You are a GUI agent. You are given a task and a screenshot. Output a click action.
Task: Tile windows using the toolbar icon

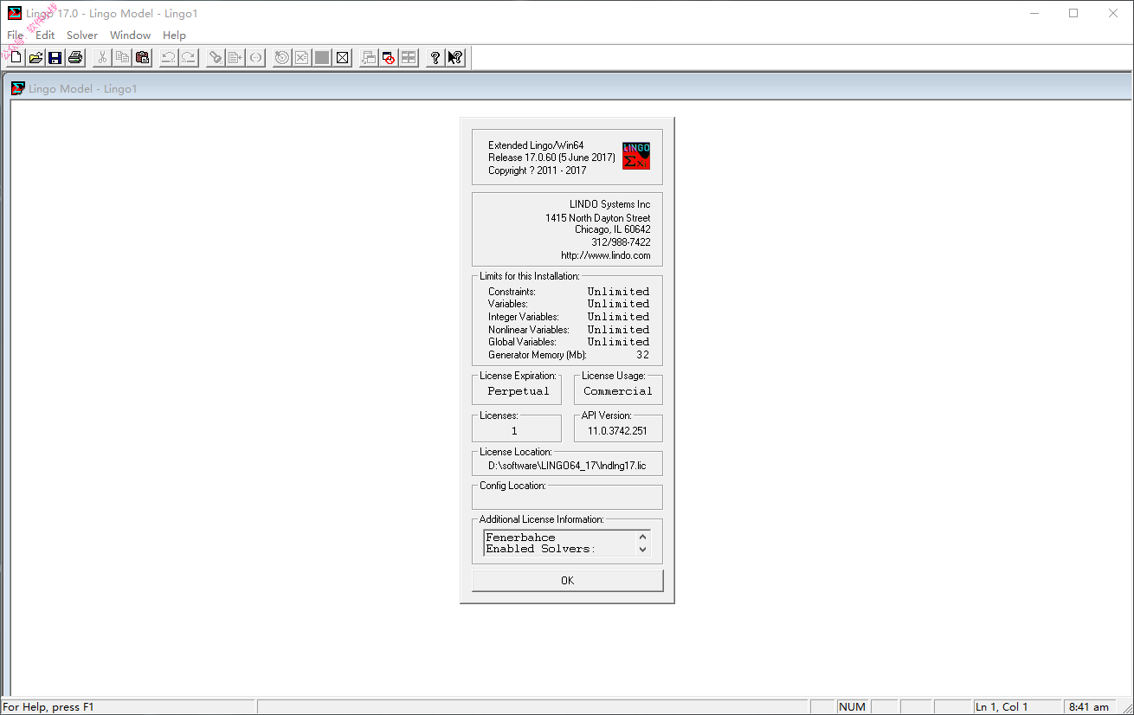[409, 58]
